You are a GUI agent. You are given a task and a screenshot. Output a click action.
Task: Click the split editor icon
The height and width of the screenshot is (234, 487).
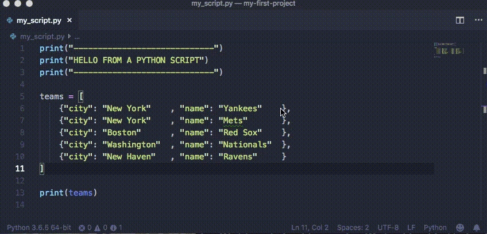[459, 20]
